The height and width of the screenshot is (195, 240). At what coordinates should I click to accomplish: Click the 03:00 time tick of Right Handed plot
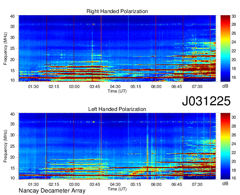coord(74,87)
